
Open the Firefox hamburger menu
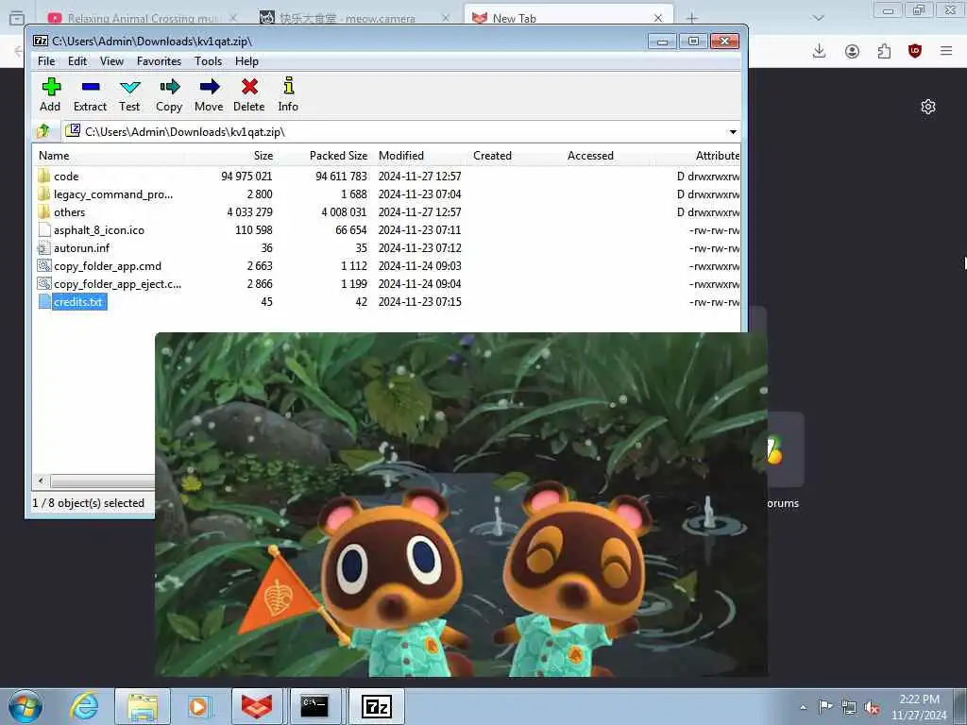click(946, 51)
